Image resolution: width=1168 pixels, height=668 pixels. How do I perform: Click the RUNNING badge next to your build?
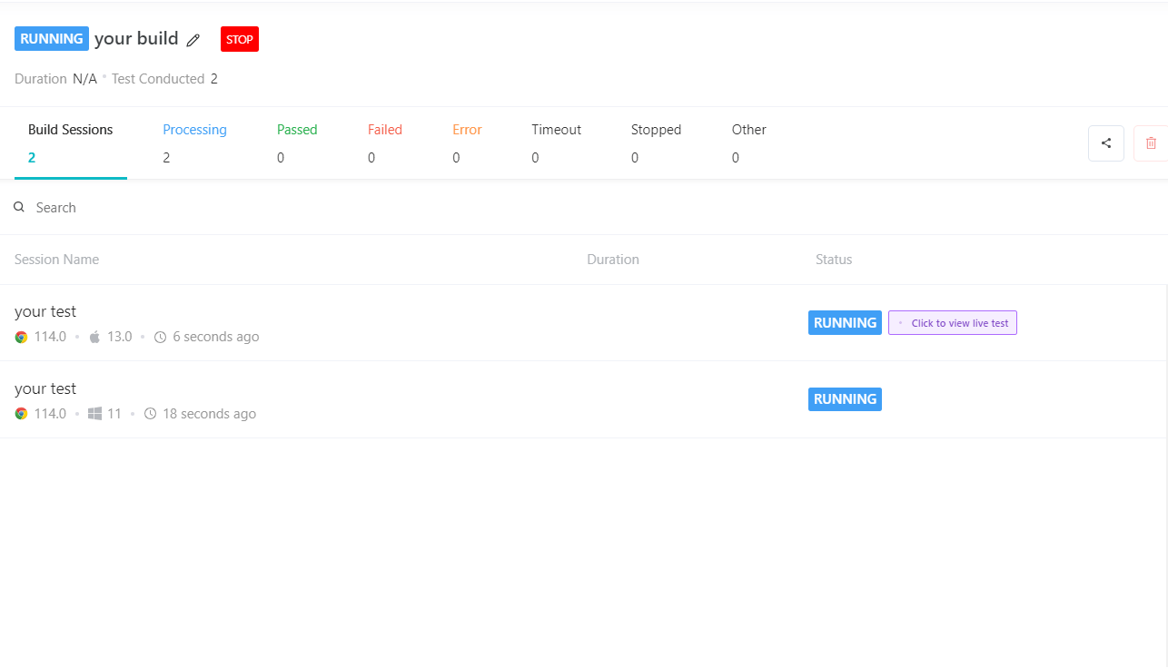pos(51,38)
